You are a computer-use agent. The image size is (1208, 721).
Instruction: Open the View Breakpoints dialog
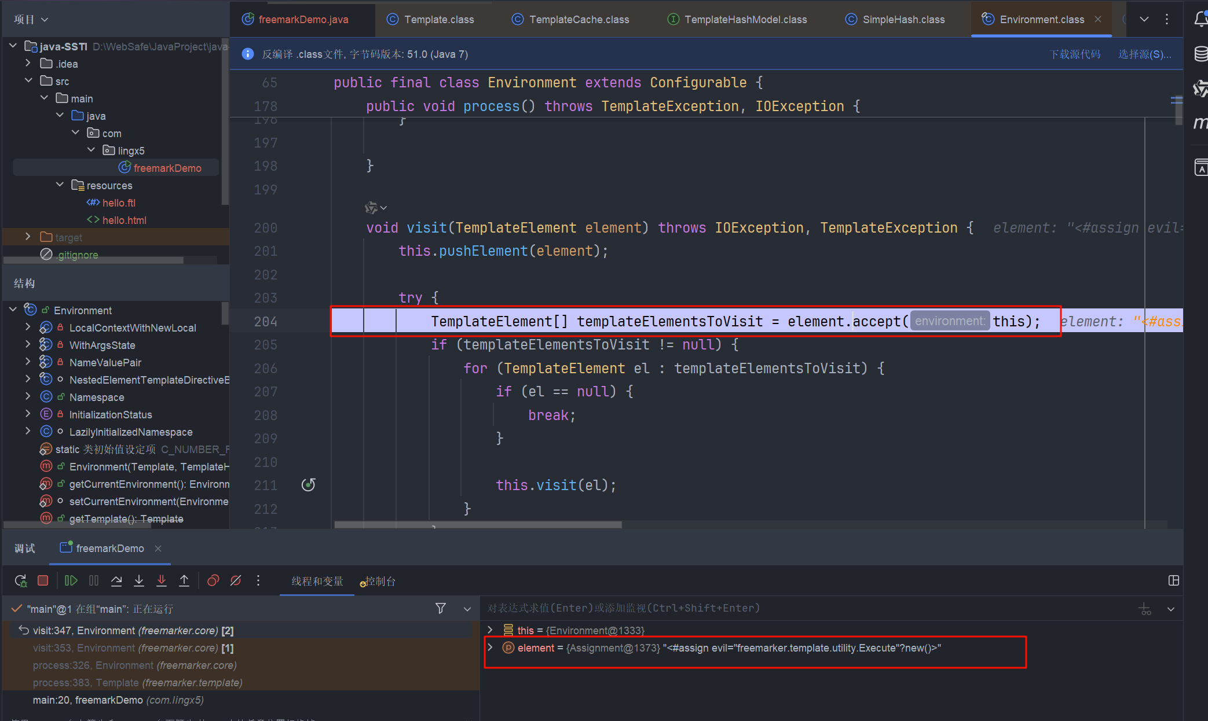[213, 580]
